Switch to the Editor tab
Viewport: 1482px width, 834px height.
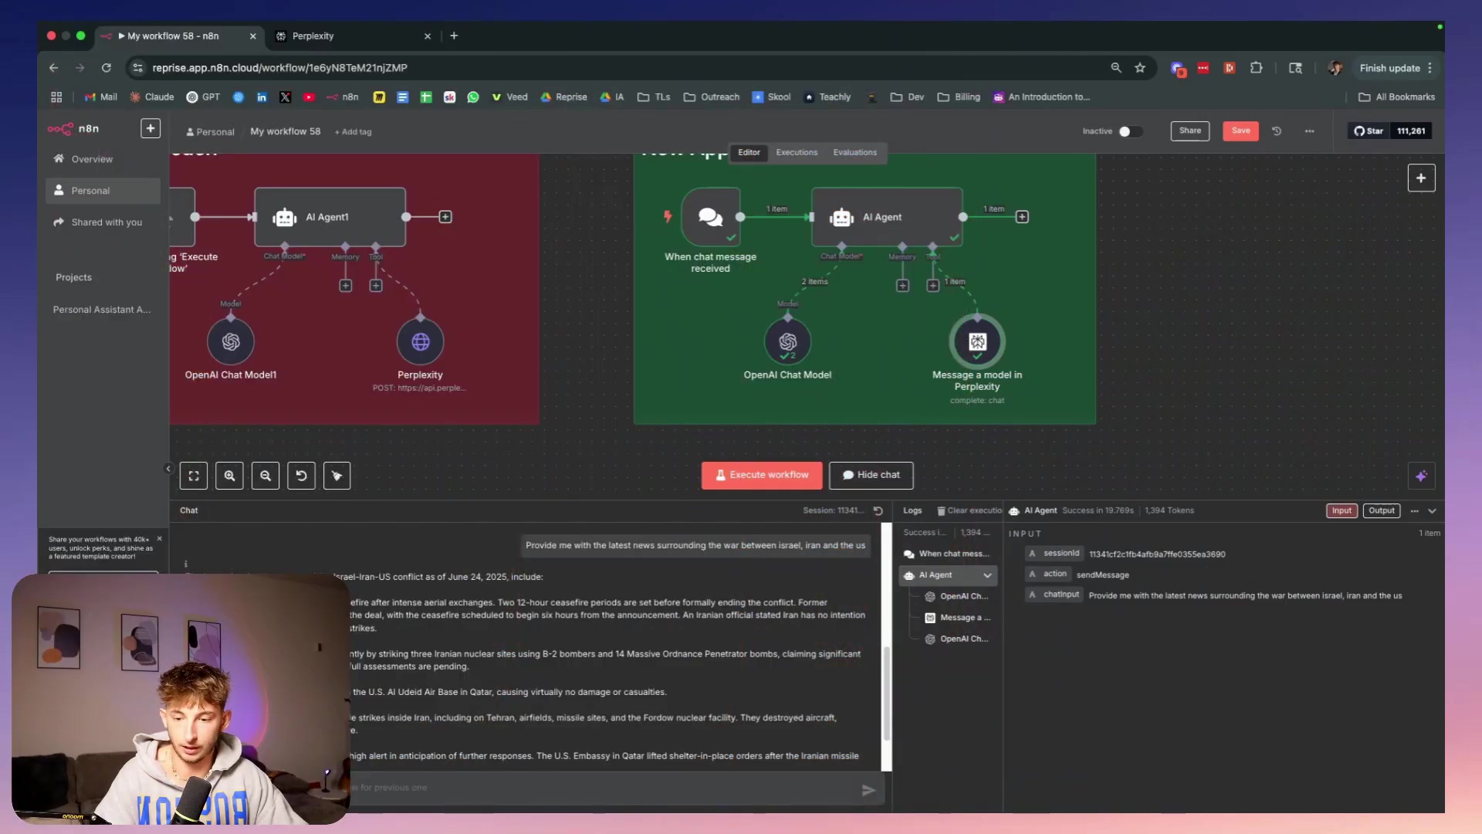tap(749, 153)
